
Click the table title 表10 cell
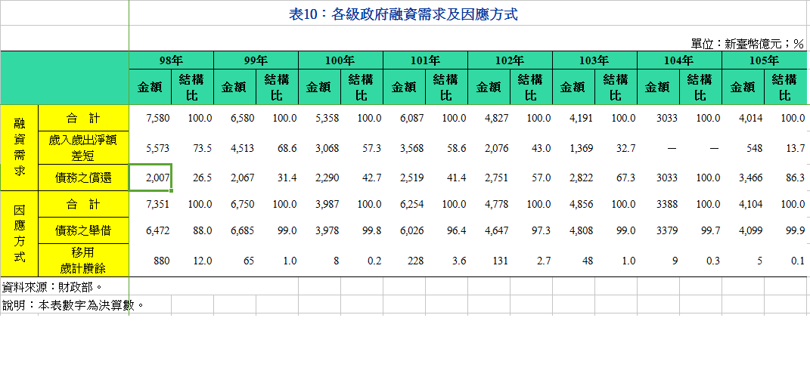tap(403, 14)
